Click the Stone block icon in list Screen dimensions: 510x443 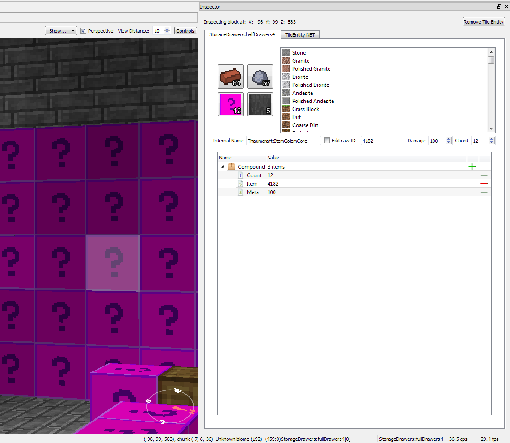[286, 52]
